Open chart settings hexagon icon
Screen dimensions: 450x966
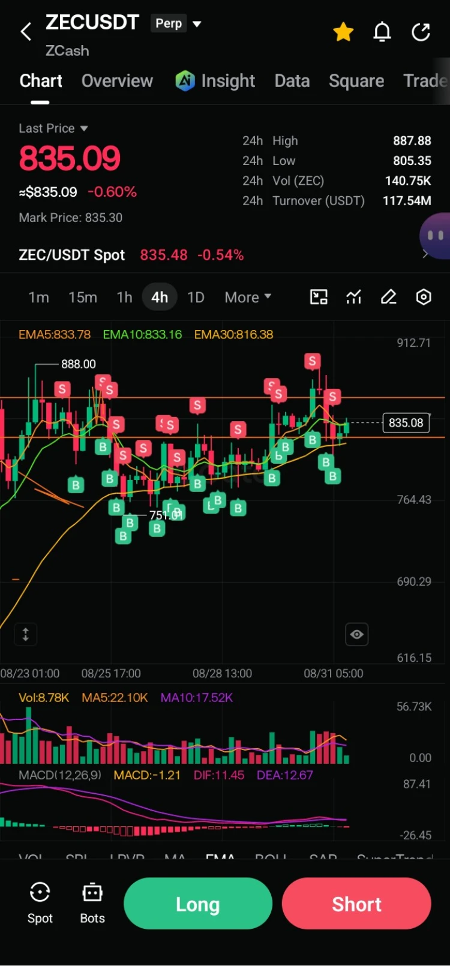coord(424,297)
